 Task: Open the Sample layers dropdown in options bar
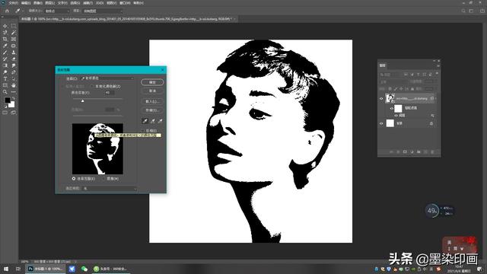[102, 11]
